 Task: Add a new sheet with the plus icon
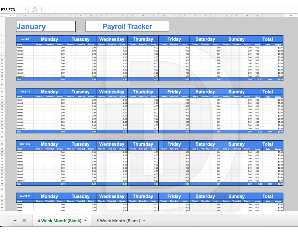15,221
